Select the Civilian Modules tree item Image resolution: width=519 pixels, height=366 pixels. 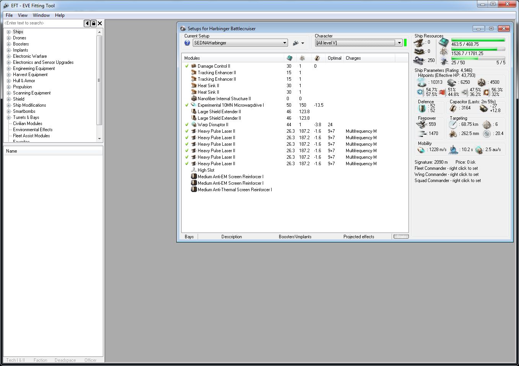(x=28, y=124)
